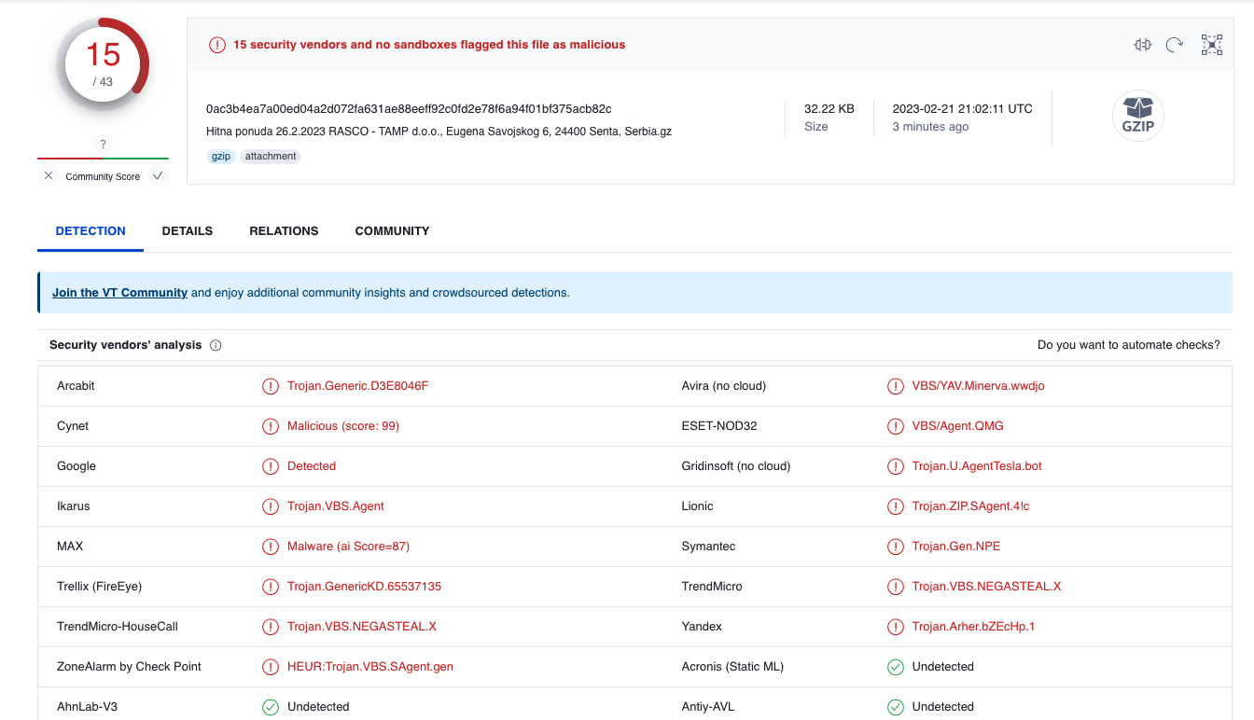Image resolution: width=1254 pixels, height=720 pixels.
Task: Click the Google row's Detected result
Action: click(x=312, y=466)
